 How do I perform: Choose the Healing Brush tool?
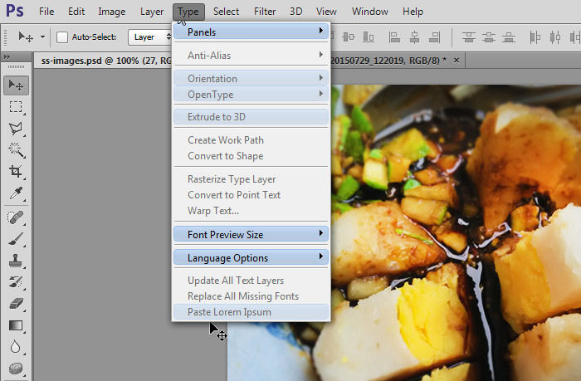click(16, 217)
